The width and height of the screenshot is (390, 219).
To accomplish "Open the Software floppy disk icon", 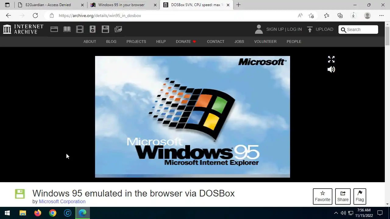I will (105, 29).
